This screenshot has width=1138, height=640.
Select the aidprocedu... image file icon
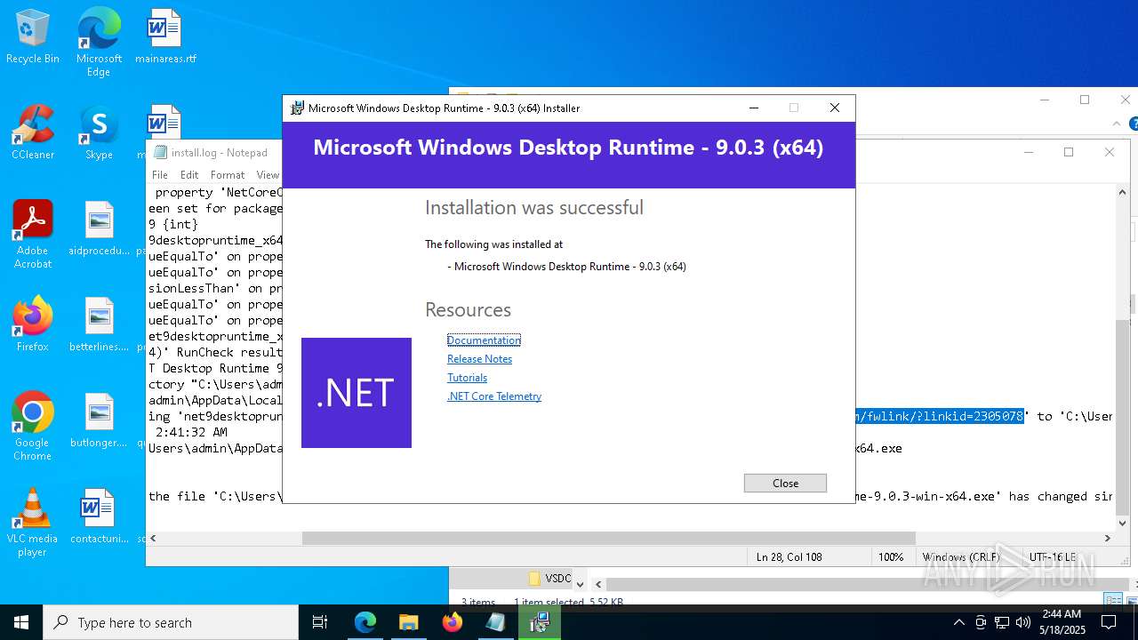[99, 228]
